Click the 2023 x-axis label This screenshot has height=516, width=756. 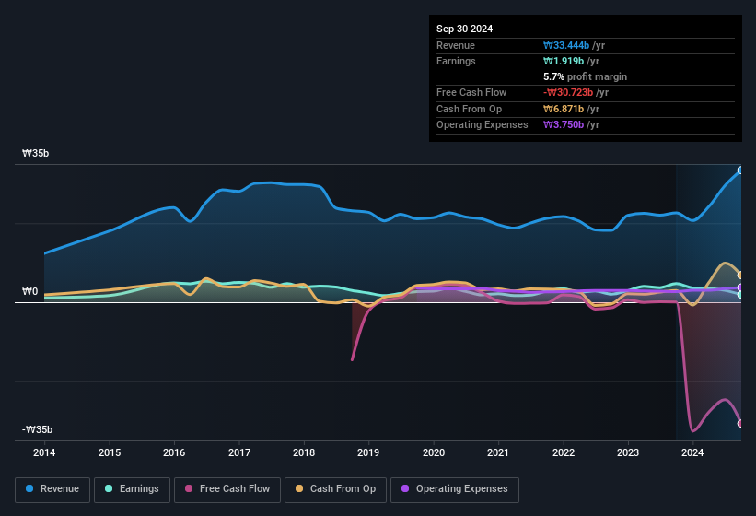click(628, 452)
